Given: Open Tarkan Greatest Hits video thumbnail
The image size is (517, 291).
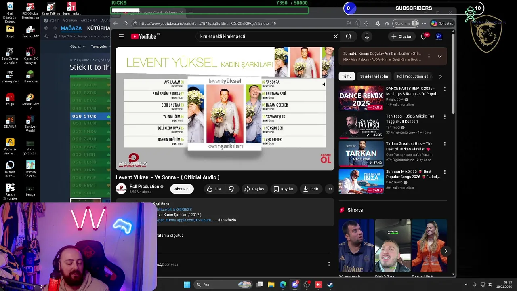Looking at the screenshot, I should [361, 154].
